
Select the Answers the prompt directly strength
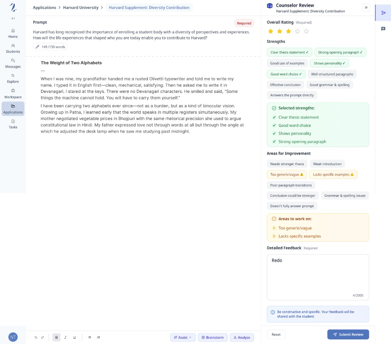click(292, 95)
